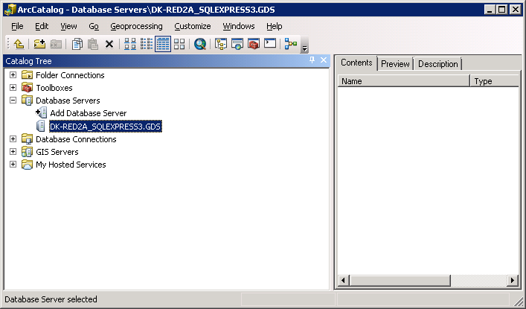Click Add Database Server item
The height and width of the screenshot is (309, 526).
coord(89,113)
